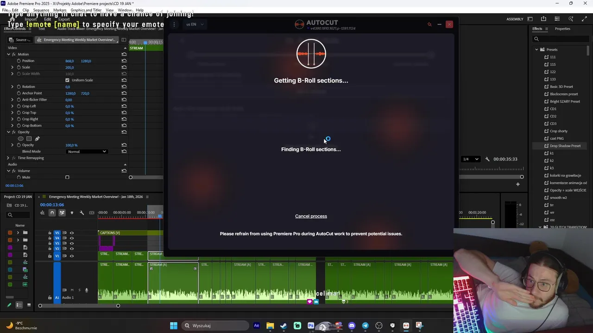This screenshot has height=333, width=593.
Task: Open playback resolution 1/4 dropdown
Action: pos(471,159)
